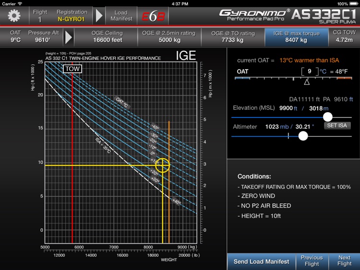This screenshot has width=360, height=270.
Task: Switch to OGE @ 2.5min rating tab
Action: (169, 36)
